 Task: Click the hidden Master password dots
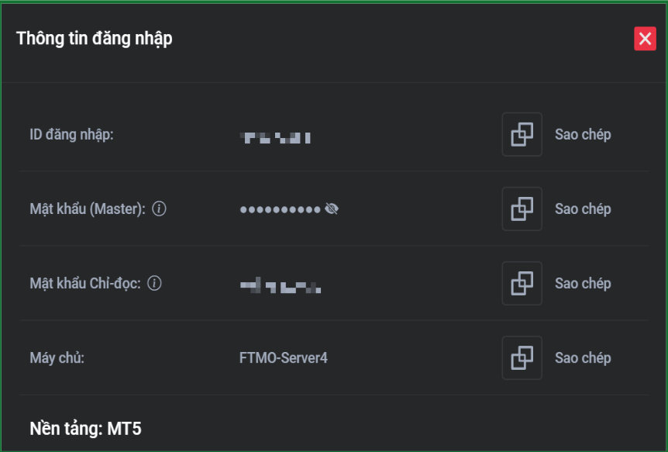point(280,209)
